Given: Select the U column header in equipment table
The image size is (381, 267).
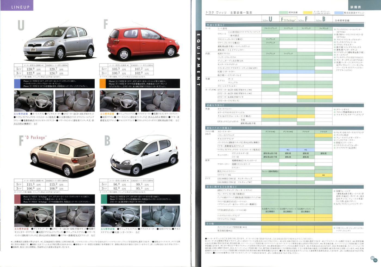Looking at the screenshot, I should (270, 19).
